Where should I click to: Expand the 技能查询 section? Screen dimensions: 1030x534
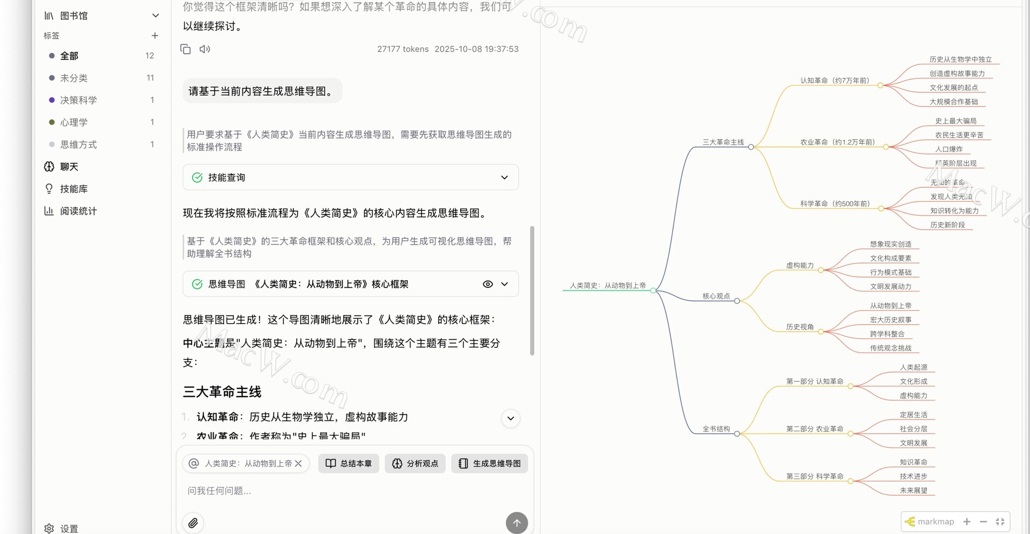(504, 178)
